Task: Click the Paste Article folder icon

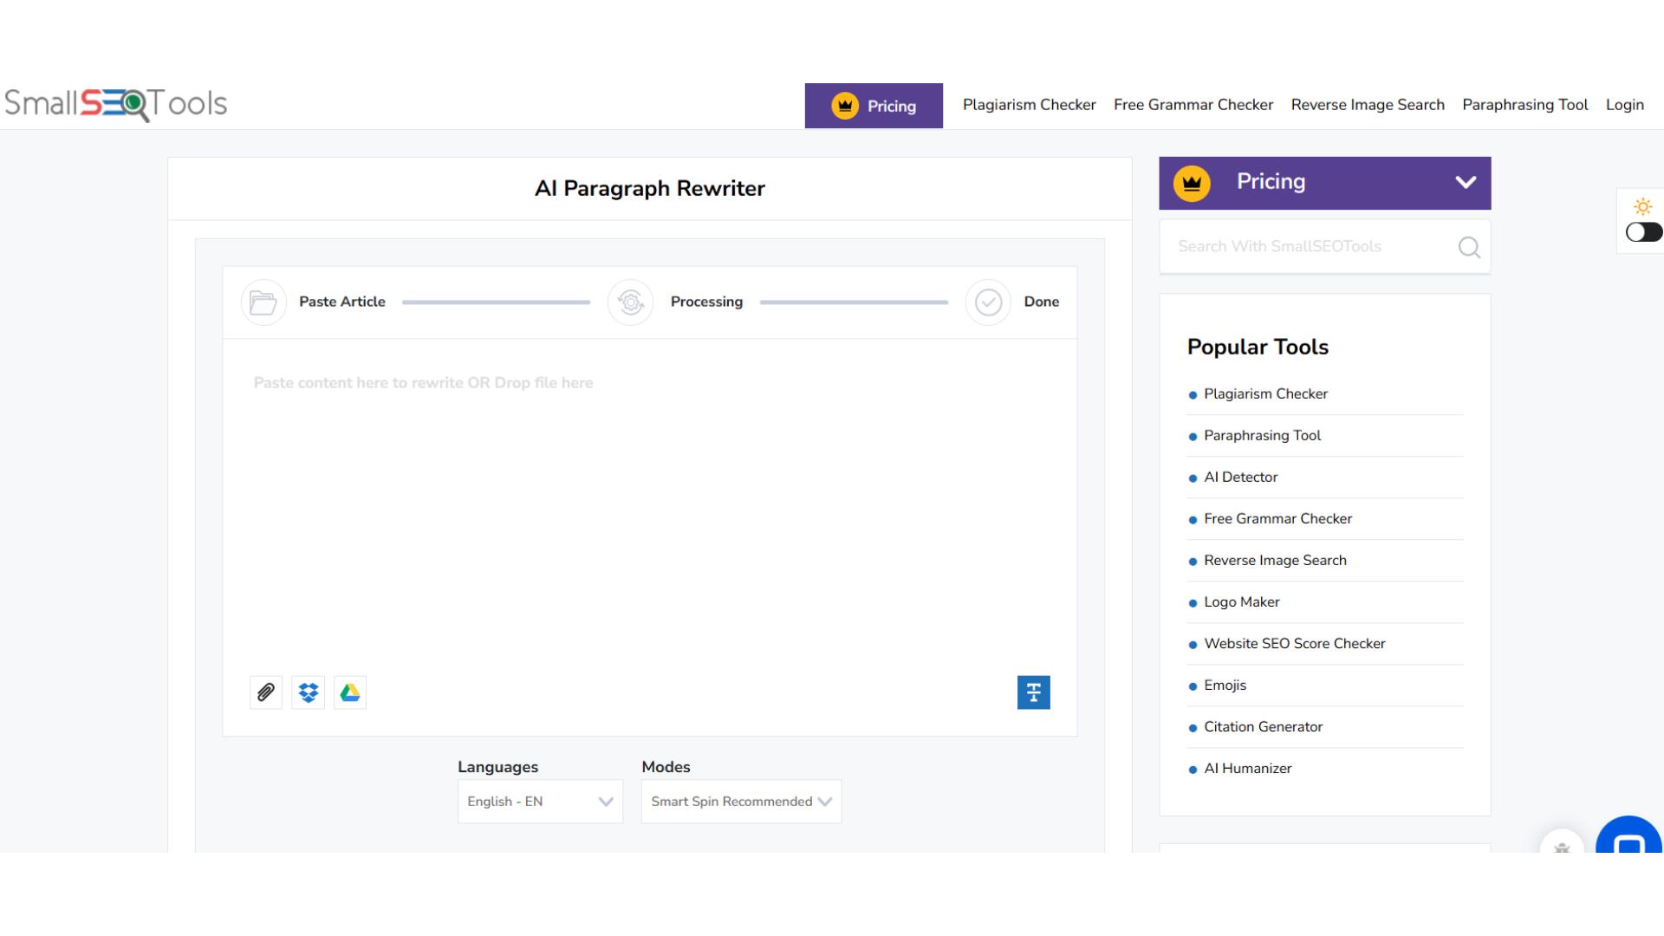Action: coord(263,302)
